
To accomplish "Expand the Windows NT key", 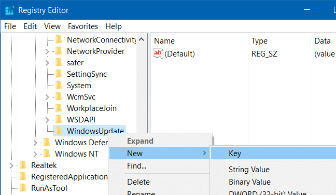I will 35,154.
